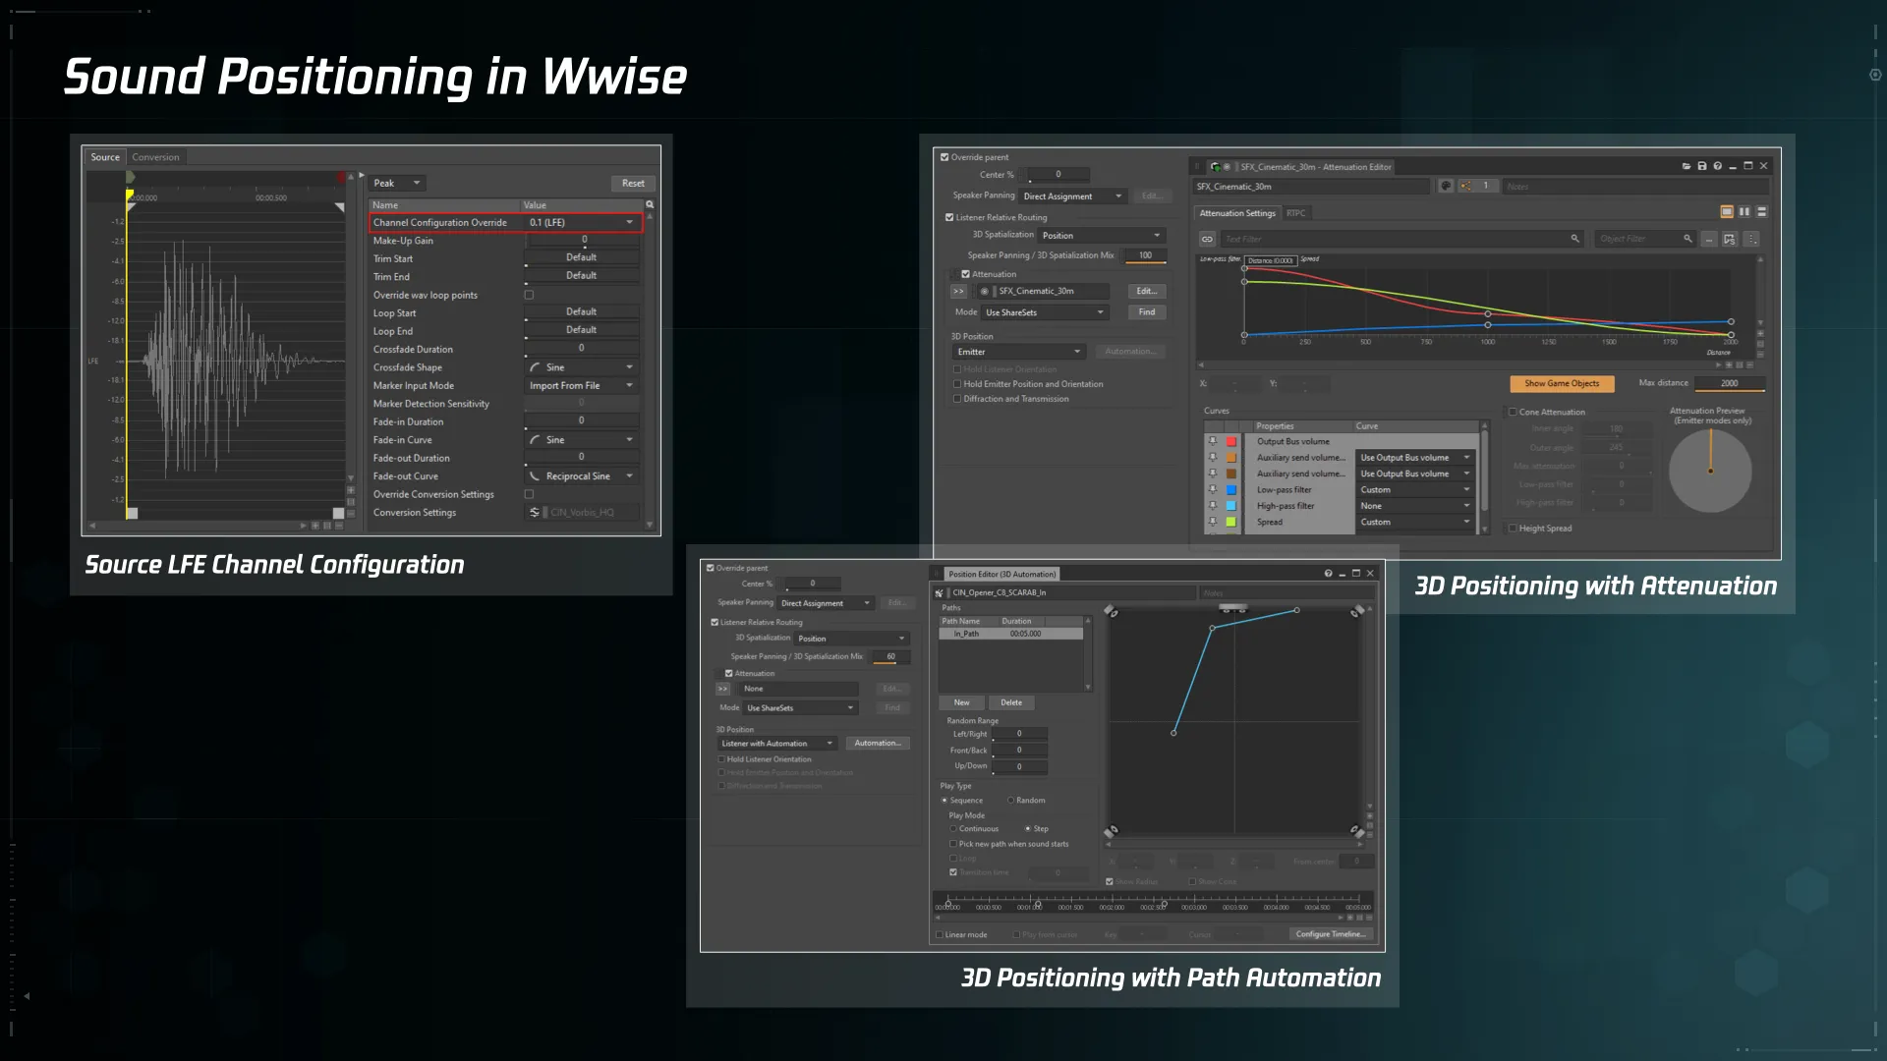This screenshot has height=1061, width=1887.
Task: Select the Continuous play mode radio button
Action: pyautogui.click(x=953, y=829)
